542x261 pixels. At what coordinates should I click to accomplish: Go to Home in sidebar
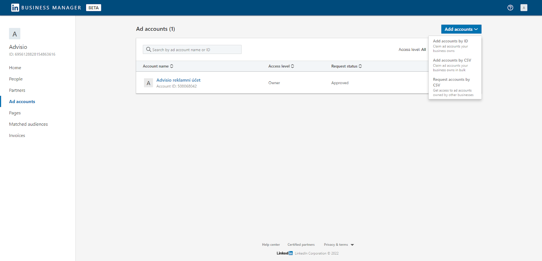(15, 68)
